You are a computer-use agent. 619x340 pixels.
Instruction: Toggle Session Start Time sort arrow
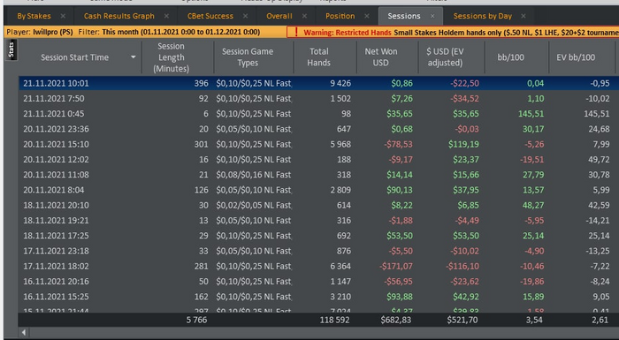pos(134,57)
